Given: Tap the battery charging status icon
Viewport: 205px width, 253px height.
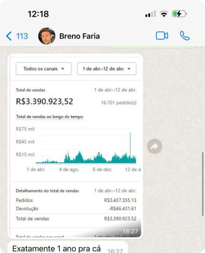Looking at the screenshot, I should 180,14.
